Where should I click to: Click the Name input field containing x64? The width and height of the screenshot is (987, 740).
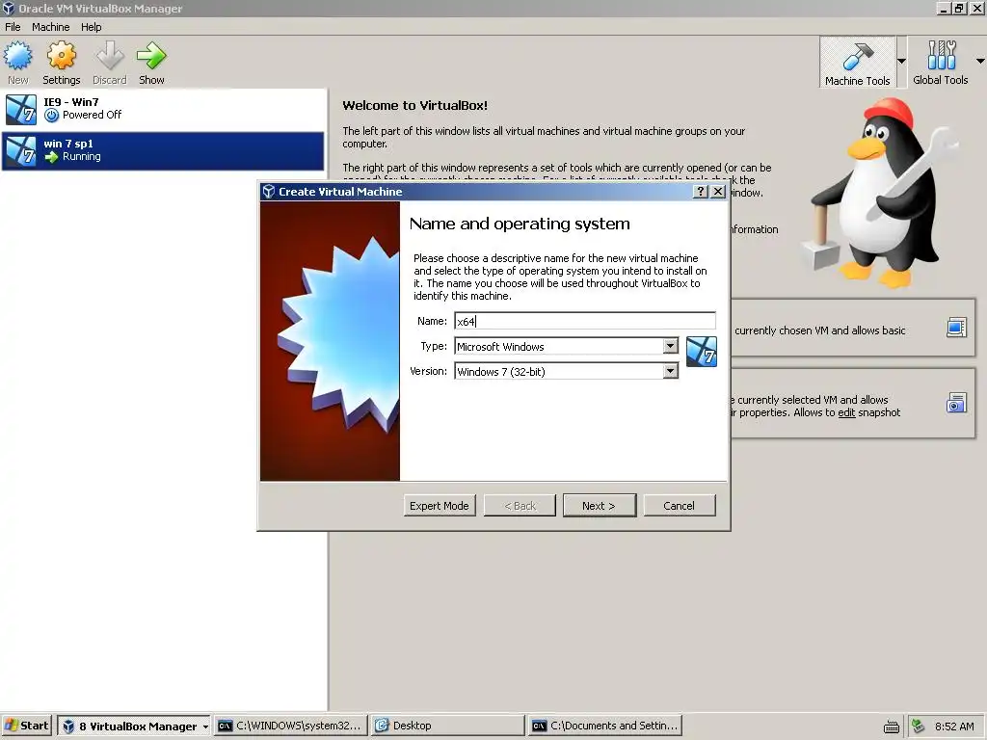[585, 321]
